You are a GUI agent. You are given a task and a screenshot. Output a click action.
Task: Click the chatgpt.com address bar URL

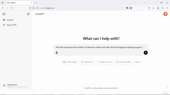(47, 8)
